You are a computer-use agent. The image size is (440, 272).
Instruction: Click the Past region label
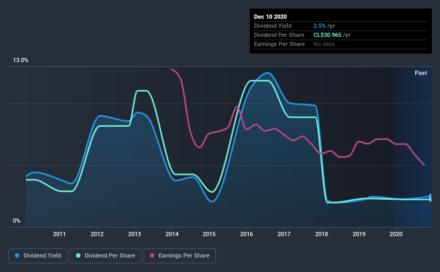click(x=421, y=73)
